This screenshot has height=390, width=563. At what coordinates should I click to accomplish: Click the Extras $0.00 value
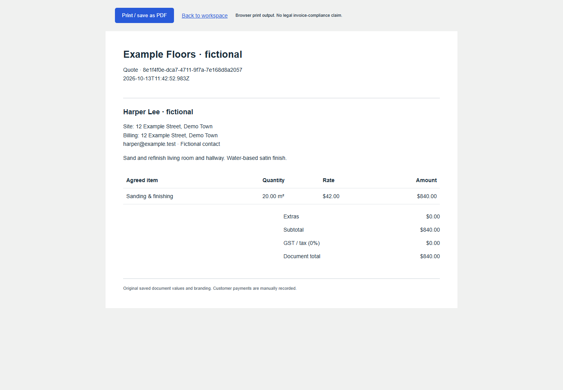click(x=433, y=216)
